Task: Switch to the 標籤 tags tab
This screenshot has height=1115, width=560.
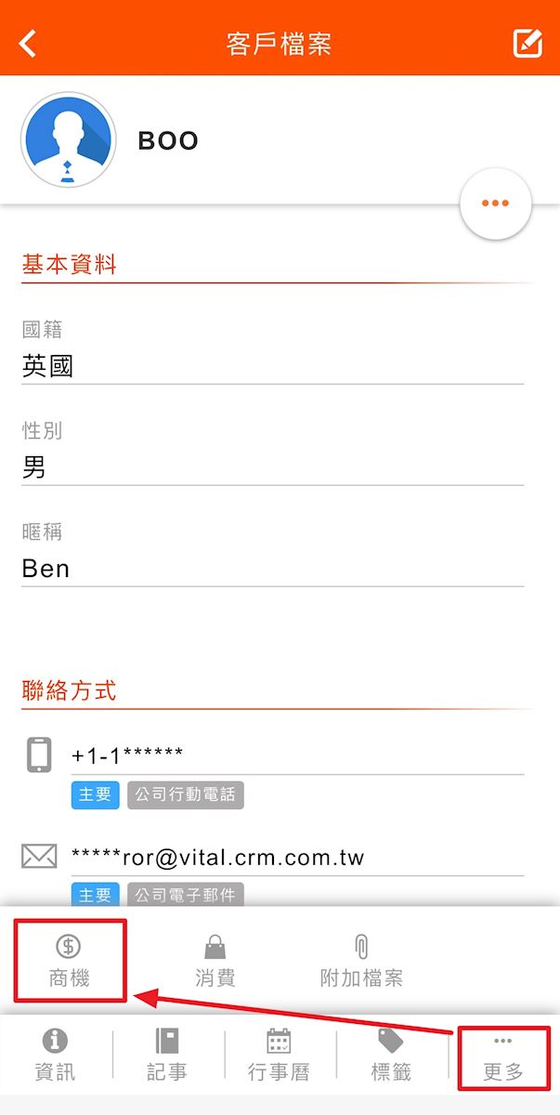Action: [x=391, y=1055]
